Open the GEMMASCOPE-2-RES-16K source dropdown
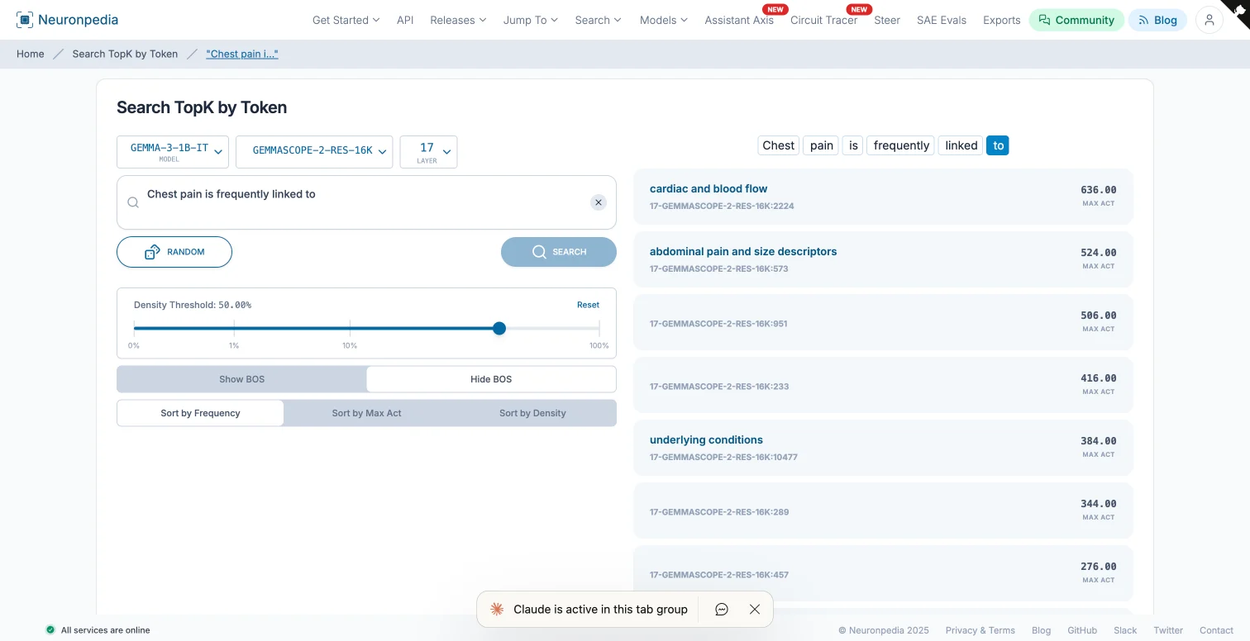This screenshot has width=1250, height=641. [x=313, y=152]
